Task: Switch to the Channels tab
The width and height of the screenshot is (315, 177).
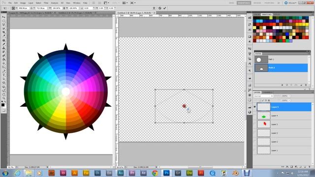Action: (x=267, y=92)
